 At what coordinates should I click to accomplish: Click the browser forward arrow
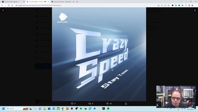click(x=6, y=6)
